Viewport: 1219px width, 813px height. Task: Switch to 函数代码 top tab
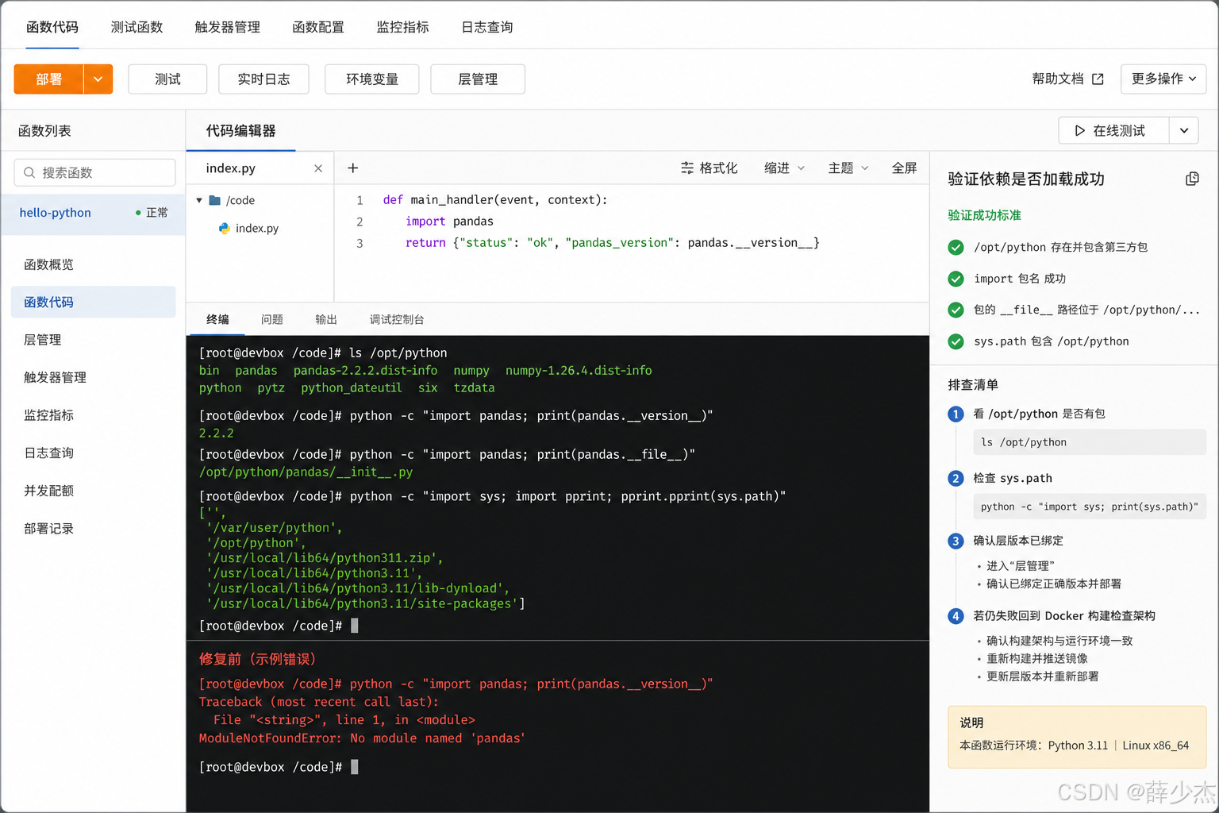point(52,27)
